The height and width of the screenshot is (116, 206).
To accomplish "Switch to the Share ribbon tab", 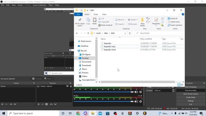I will click(x=96, y=14).
